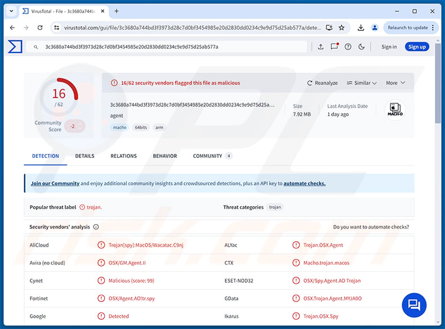Viewport: 445px width, 329px height.
Task: Click OSX/Agent.AO!tr.spy Fortinet result
Action: 131,299
